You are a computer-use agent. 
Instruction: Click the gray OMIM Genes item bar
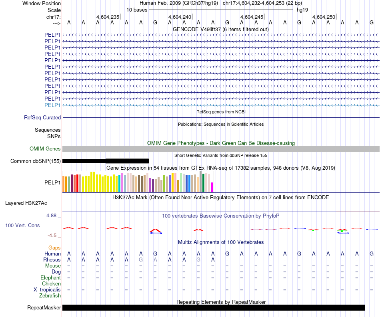[221, 149]
